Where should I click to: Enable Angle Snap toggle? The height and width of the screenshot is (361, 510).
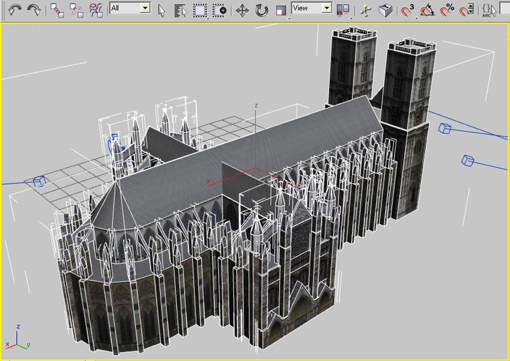[427, 10]
